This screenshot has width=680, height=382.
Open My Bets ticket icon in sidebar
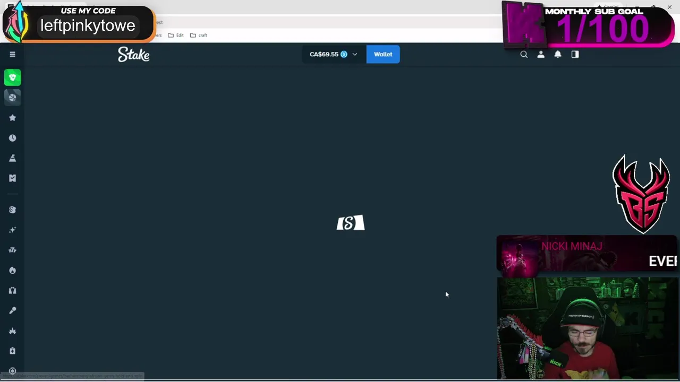pos(13,178)
